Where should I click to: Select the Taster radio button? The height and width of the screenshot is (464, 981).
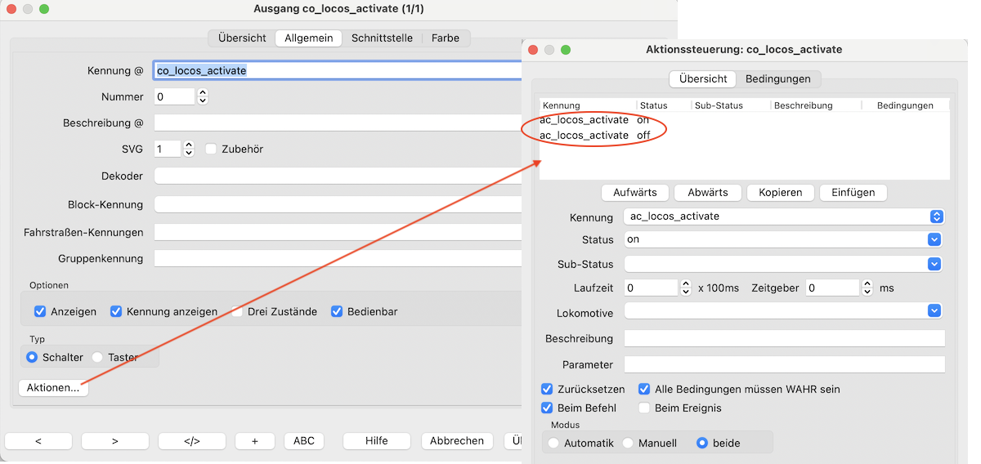[97, 357]
